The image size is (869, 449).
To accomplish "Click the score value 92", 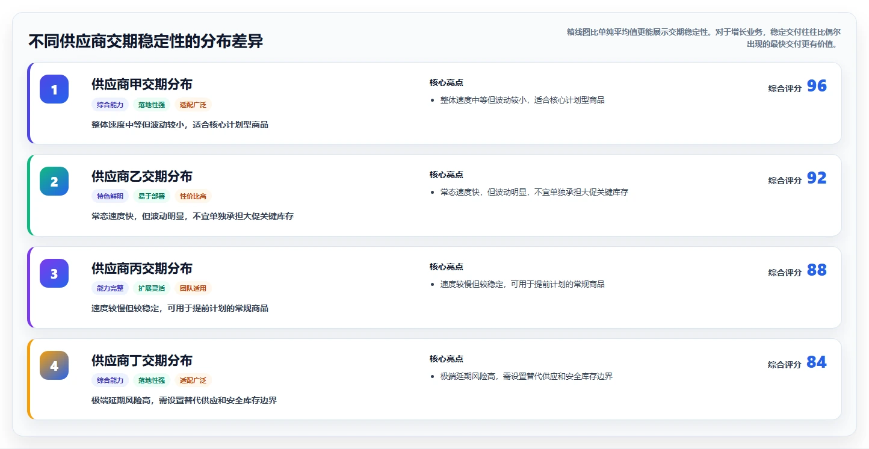I will click(x=817, y=178).
